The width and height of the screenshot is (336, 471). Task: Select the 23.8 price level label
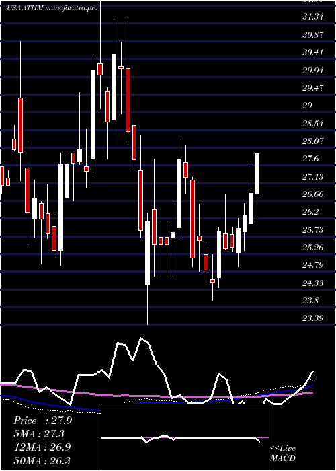click(x=310, y=300)
